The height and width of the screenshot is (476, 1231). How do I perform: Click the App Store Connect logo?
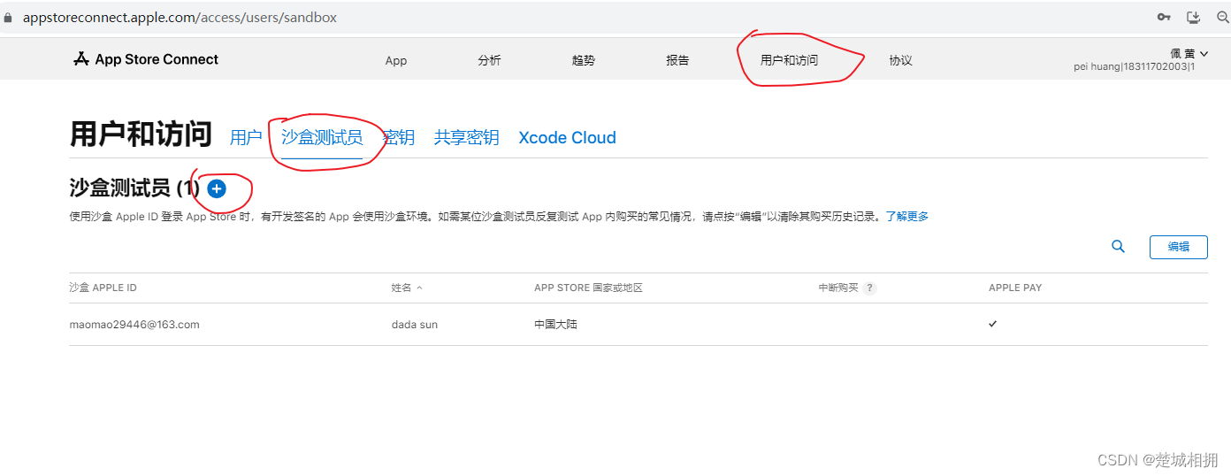click(x=146, y=59)
